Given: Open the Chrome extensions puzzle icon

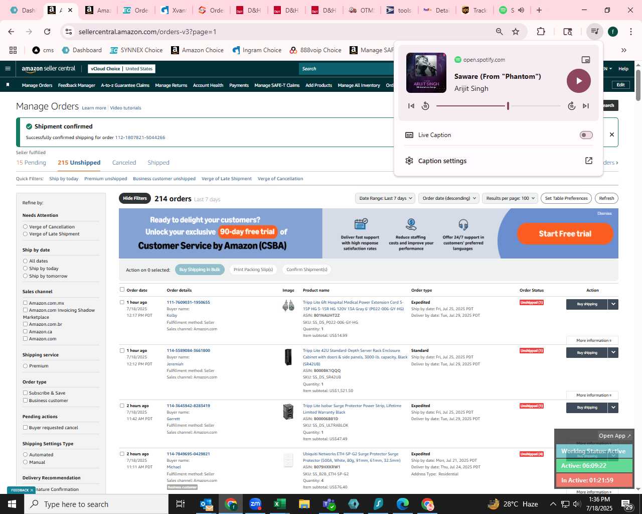Looking at the screenshot, I should [x=541, y=32].
